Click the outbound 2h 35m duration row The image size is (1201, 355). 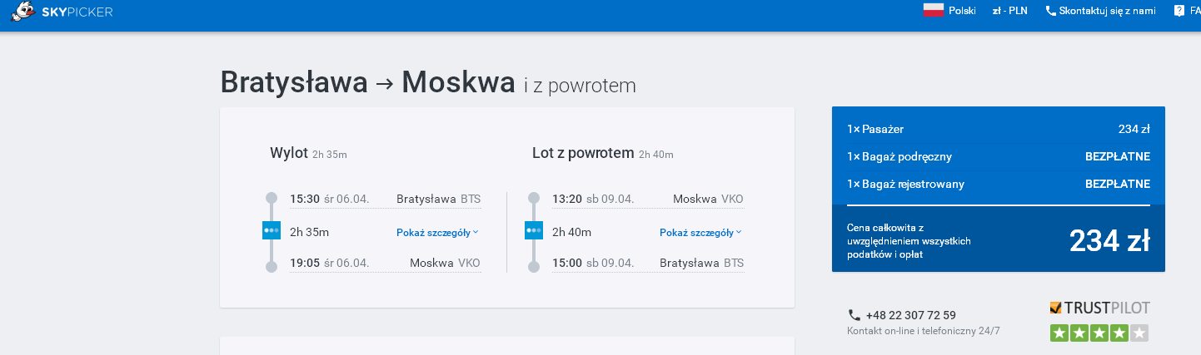385,232
